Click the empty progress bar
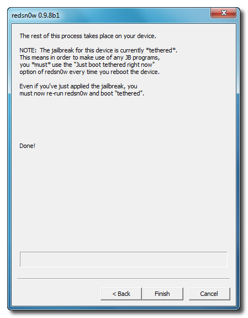Viewport: 248px width, 318px height. (x=123, y=259)
